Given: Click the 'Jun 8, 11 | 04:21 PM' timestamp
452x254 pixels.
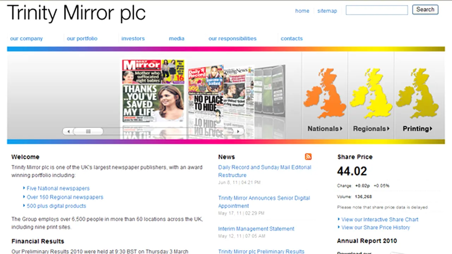Looking at the screenshot, I should (x=239, y=183).
